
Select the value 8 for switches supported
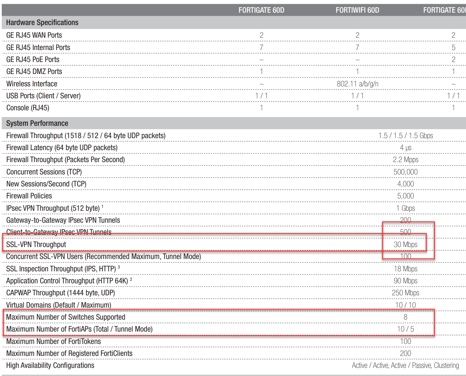[406, 317]
